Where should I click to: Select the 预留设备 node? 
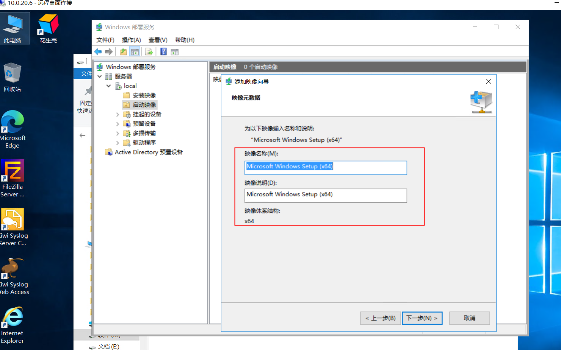tap(144, 124)
